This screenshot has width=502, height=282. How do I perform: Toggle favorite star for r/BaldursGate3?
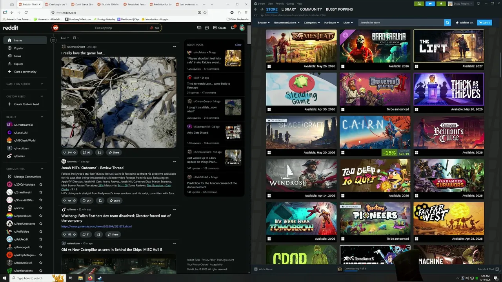point(41,263)
